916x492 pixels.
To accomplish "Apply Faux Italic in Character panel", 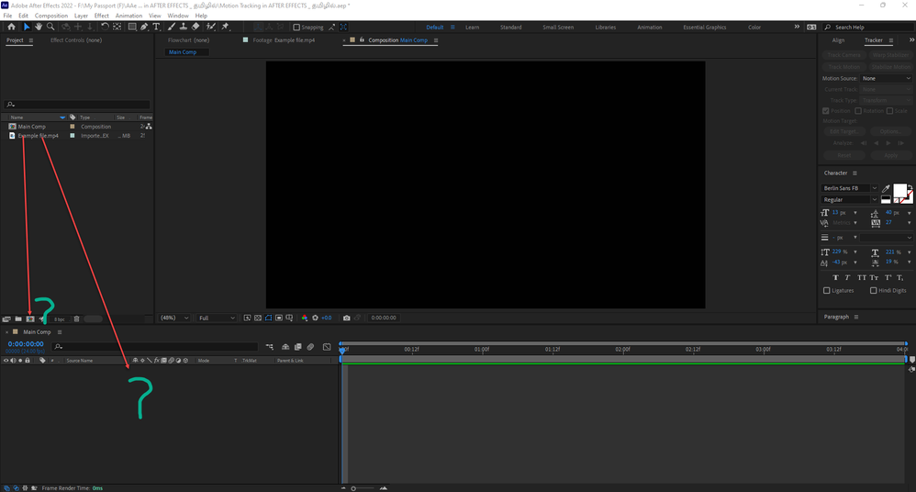I will click(x=848, y=277).
